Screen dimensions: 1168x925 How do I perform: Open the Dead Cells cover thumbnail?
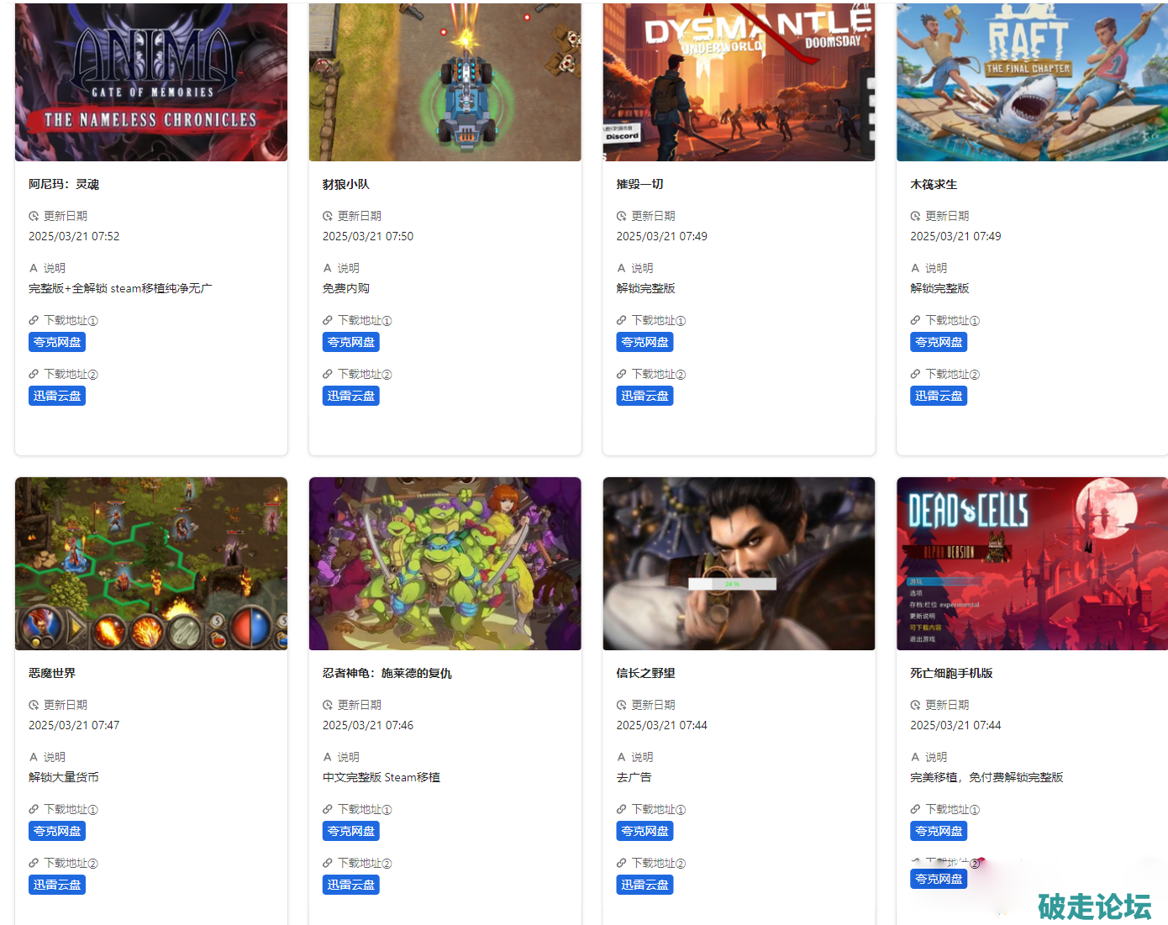[1032, 564]
